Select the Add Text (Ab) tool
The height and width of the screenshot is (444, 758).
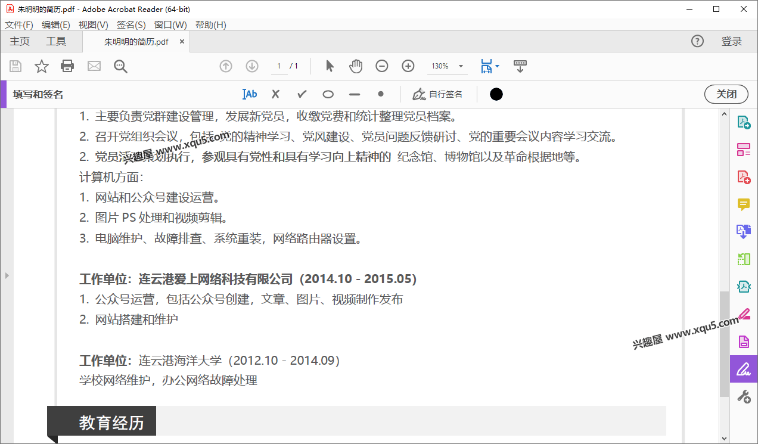[x=250, y=94]
